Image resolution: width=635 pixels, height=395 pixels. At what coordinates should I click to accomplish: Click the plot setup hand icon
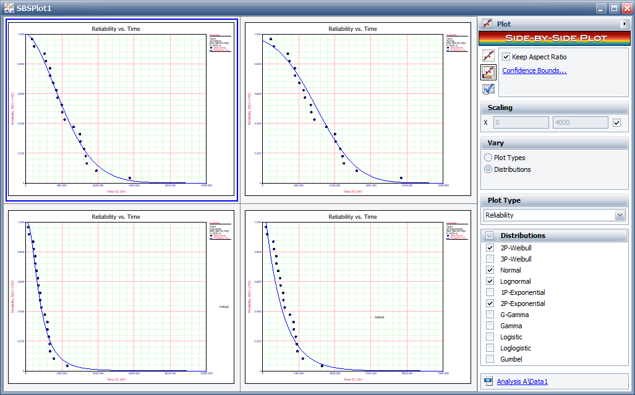pos(488,72)
